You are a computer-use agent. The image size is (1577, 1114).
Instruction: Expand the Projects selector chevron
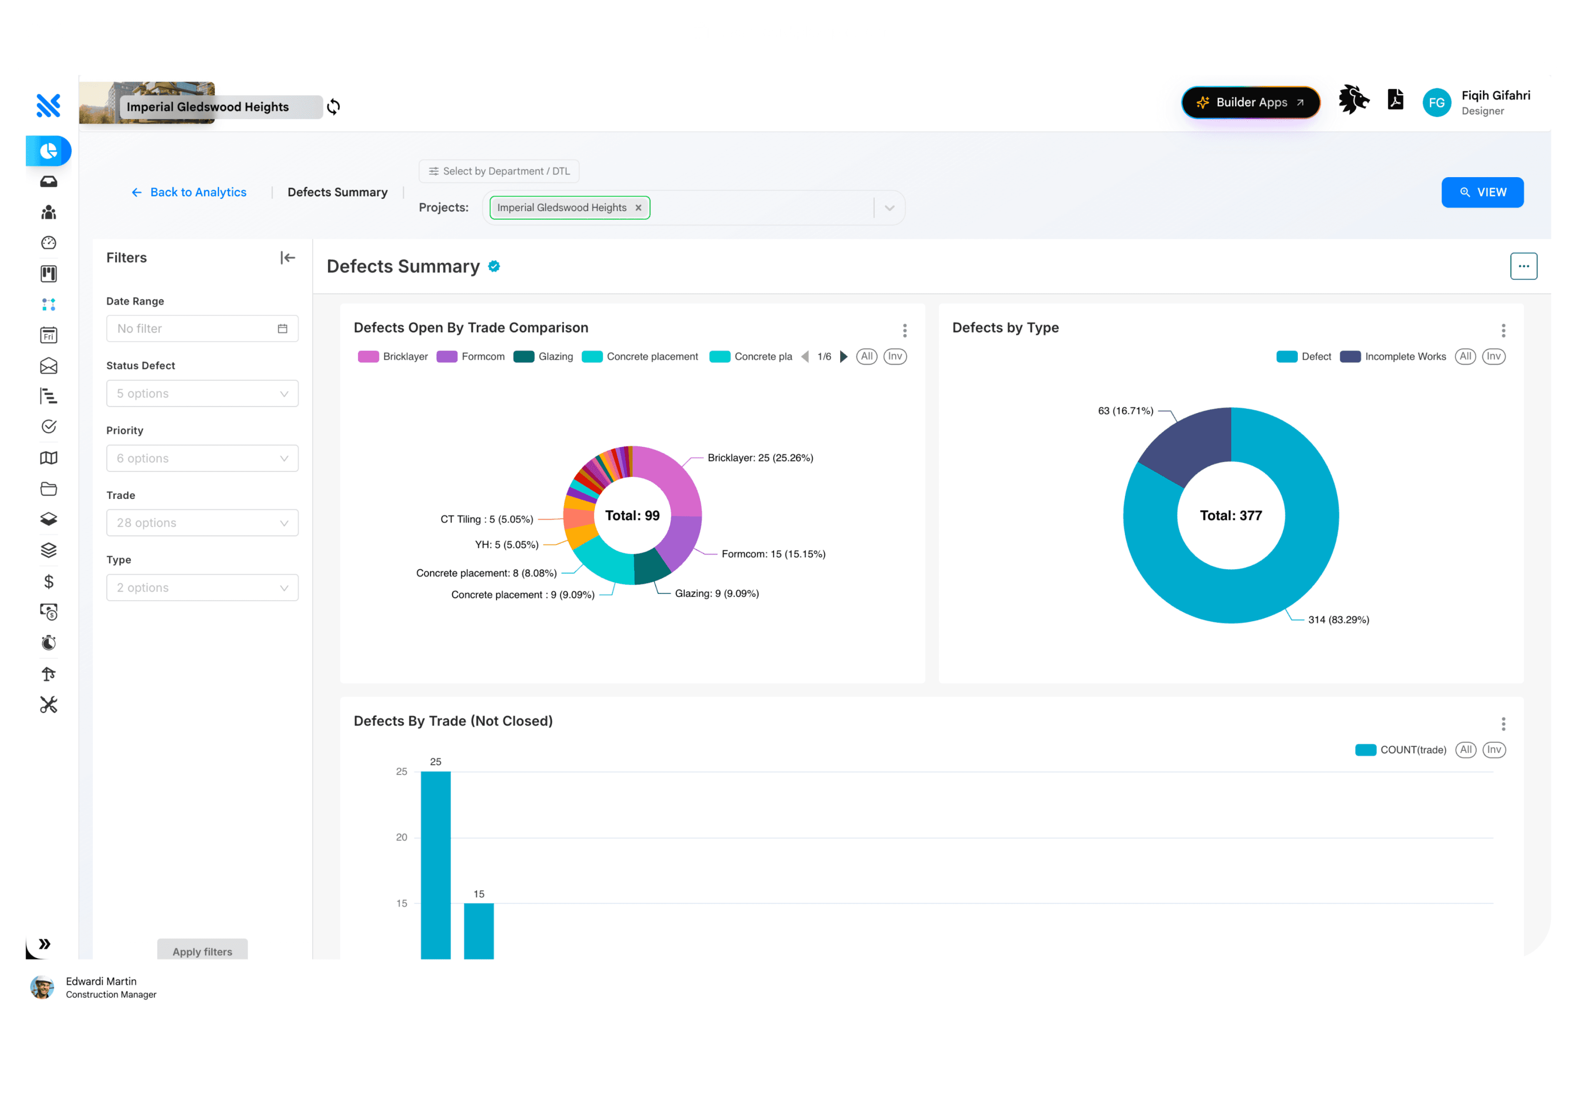tap(889, 208)
